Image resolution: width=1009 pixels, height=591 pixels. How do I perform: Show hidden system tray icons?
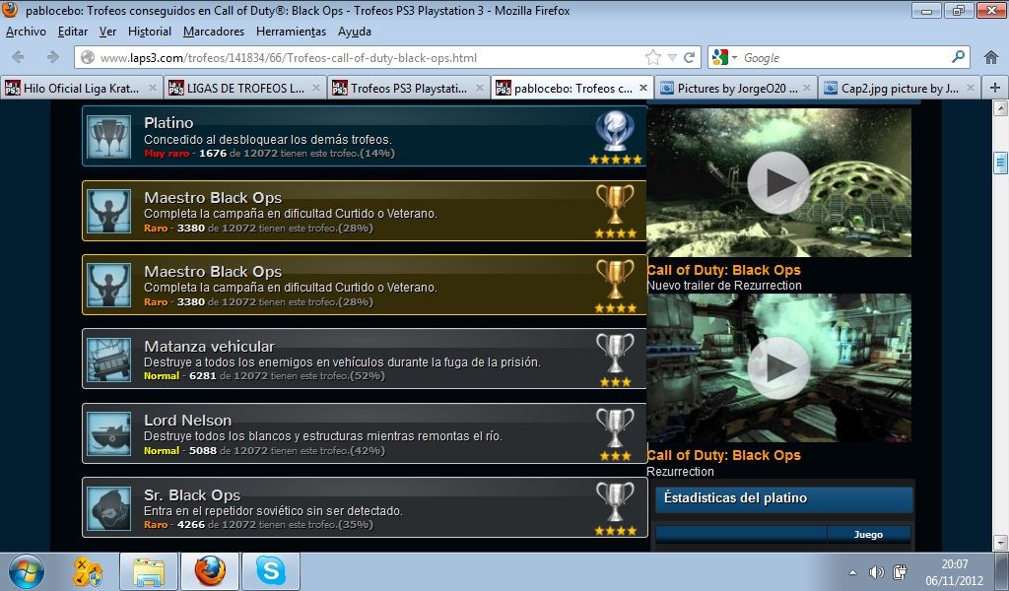(x=852, y=572)
